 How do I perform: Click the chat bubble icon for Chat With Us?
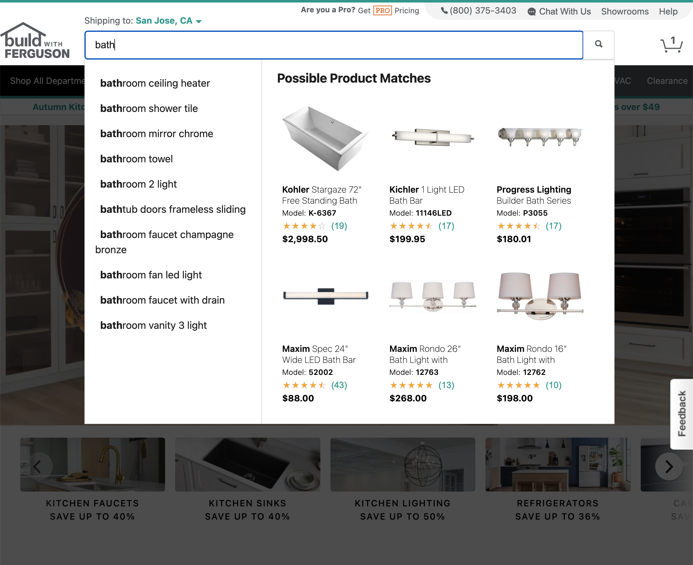tap(532, 12)
